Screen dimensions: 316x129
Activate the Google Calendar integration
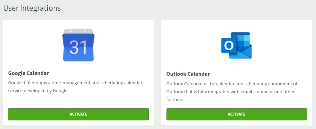(79, 114)
